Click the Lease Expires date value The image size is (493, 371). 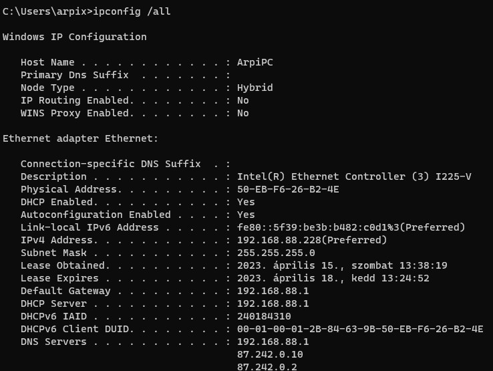click(x=333, y=278)
